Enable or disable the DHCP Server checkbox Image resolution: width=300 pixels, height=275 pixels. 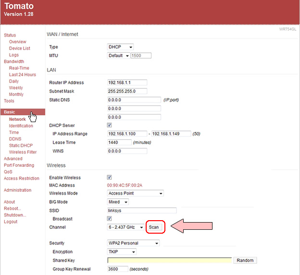(110, 125)
